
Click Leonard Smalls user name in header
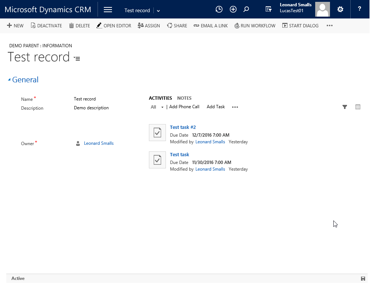296,5
